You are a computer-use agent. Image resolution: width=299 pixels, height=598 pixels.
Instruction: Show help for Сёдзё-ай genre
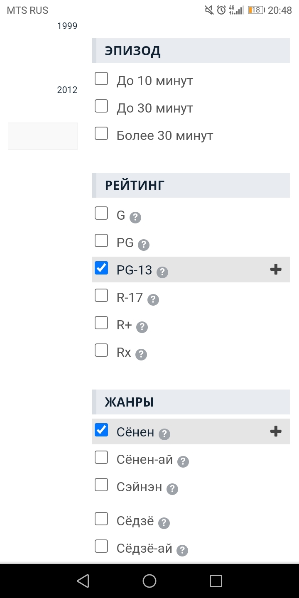(182, 551)
